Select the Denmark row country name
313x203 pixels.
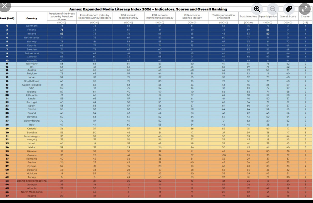(32, 26)
